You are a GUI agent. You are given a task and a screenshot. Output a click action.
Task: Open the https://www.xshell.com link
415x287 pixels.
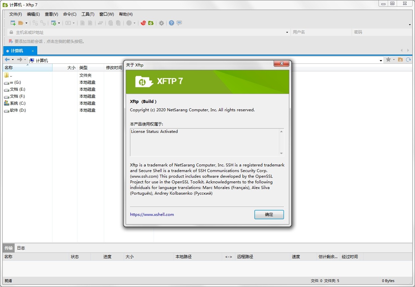click(152, 215)
